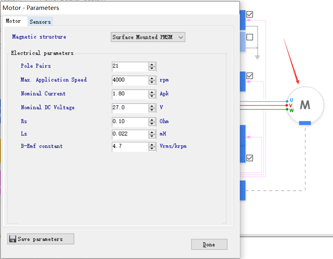Click the Save parameters button

(x=40, y=239)
